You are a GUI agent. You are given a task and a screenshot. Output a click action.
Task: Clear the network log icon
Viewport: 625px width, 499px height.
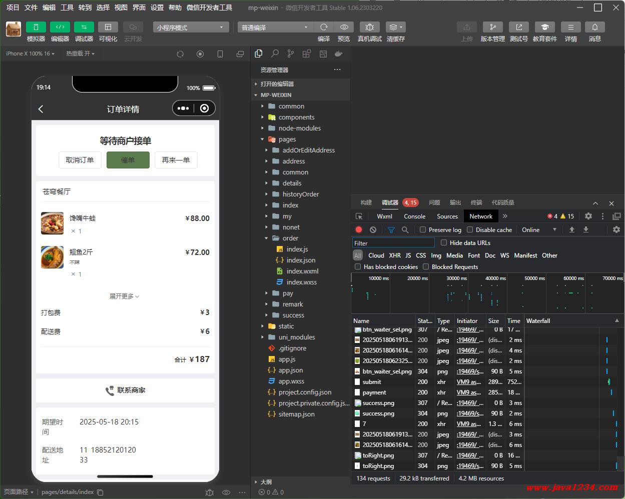click(x=373, y=229)
